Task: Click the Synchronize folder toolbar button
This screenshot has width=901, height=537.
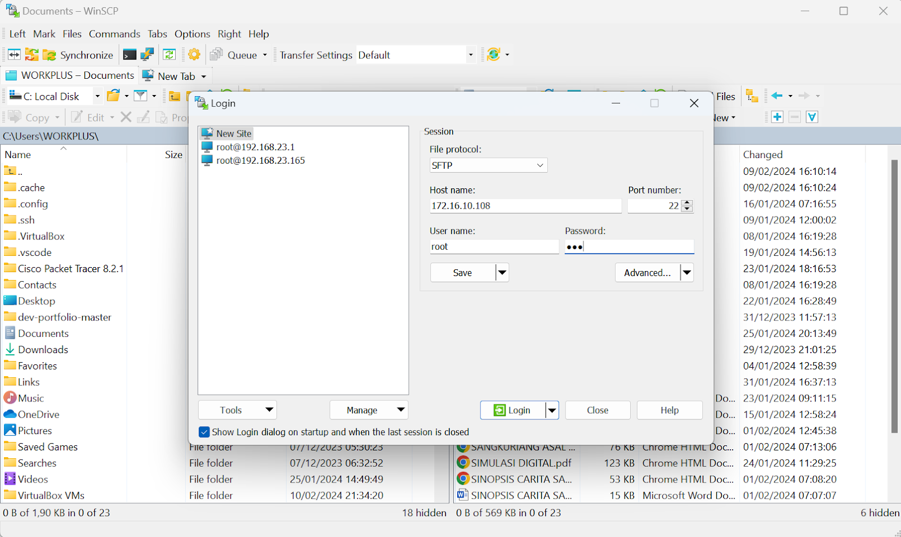Action: coord(78,55)
